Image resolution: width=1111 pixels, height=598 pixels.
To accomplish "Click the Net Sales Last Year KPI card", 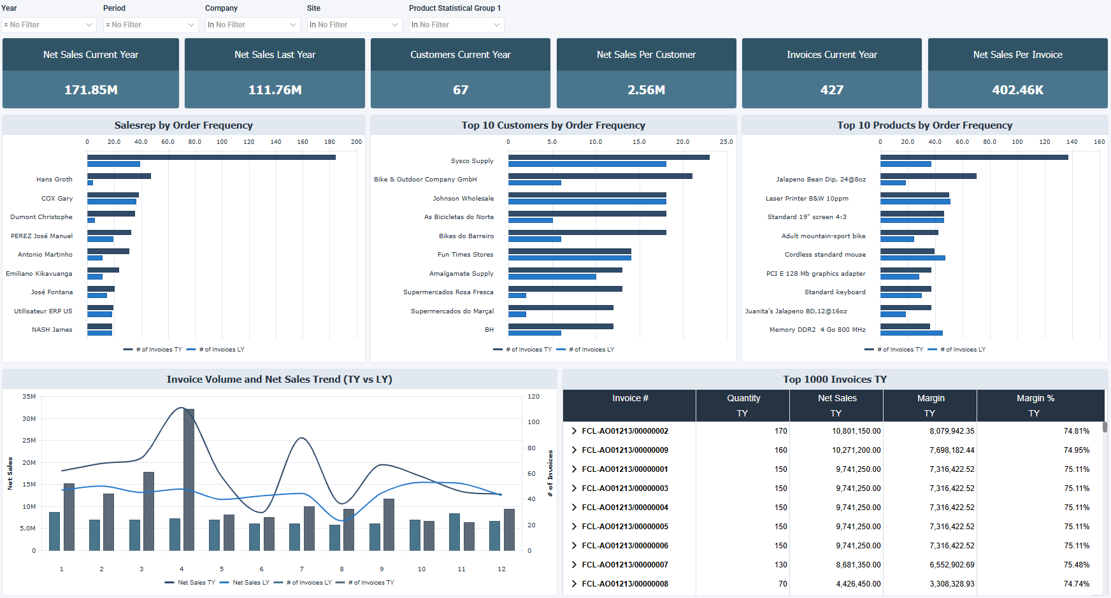I will pos(275,73).
